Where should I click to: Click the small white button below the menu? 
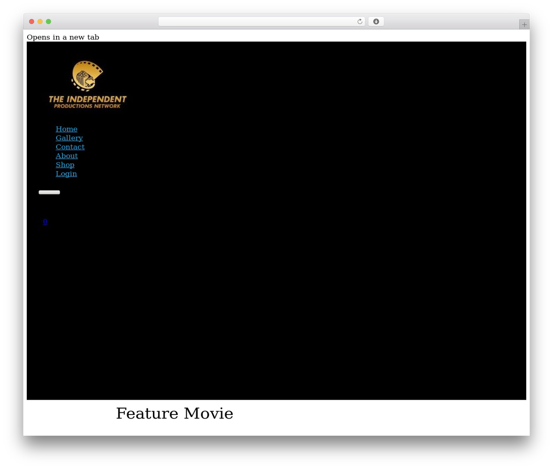(x=49, y=192)
